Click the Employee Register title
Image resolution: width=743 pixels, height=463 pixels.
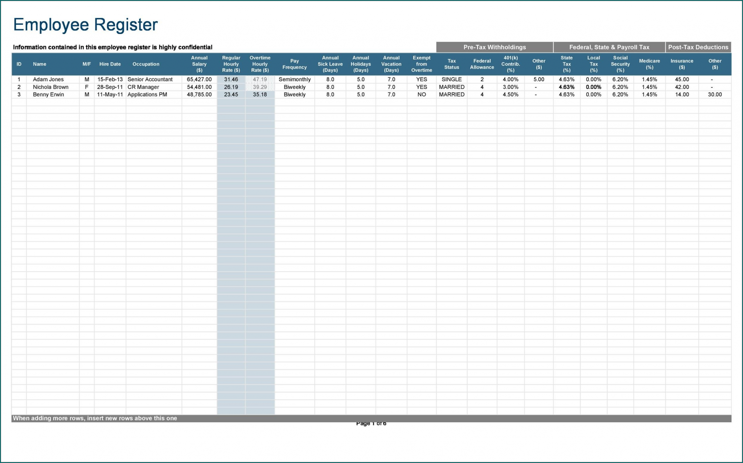(85, 25)
